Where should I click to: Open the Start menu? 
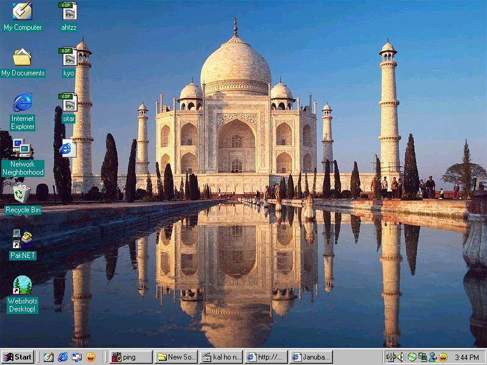pos(18,357)
